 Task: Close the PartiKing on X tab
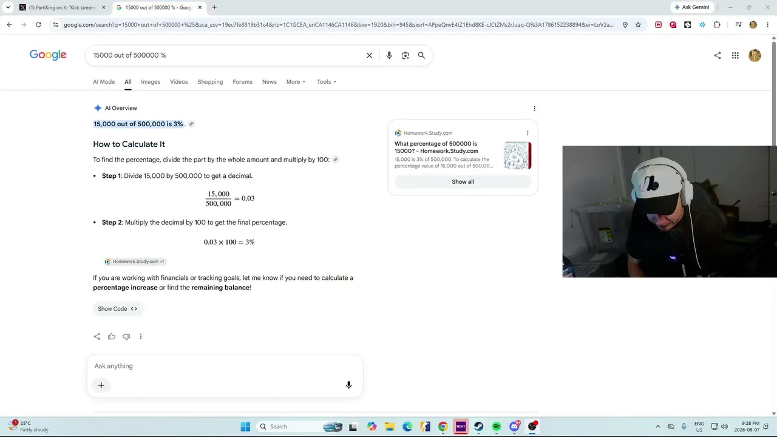(x=103, y=7)
